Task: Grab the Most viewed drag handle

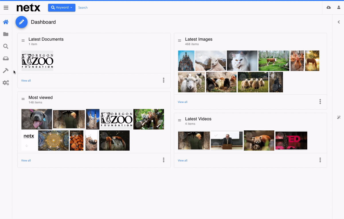Action: [23, 99]
